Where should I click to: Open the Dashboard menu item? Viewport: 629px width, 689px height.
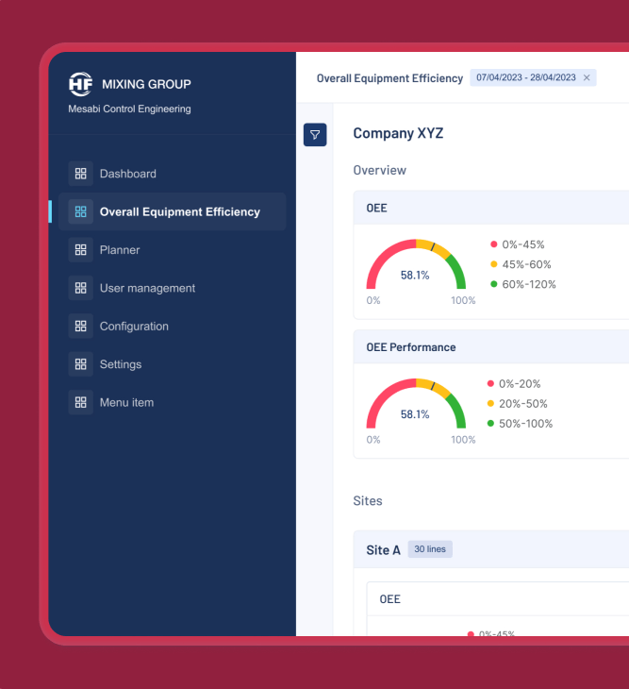coord(172,174)
